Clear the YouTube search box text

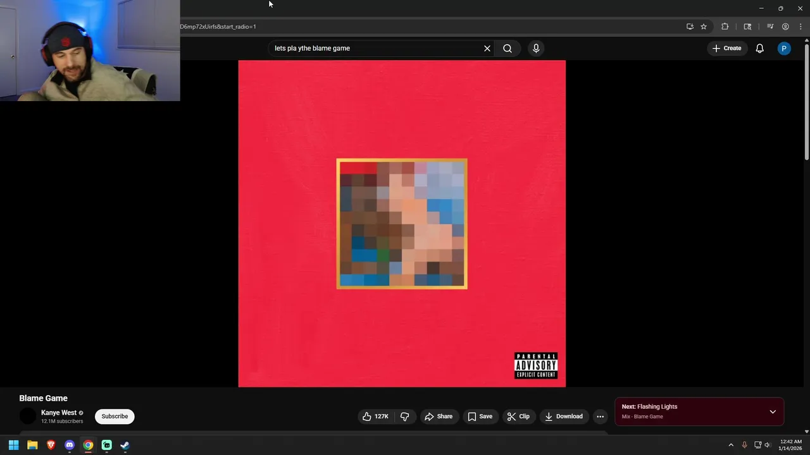487,48
